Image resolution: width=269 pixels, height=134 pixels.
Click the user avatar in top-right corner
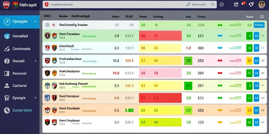tap(262, 5)
